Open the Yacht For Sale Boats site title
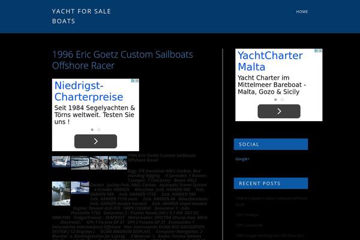Image resolution: width=360 pixels, height=240 pixels. [x=82, y=16]
